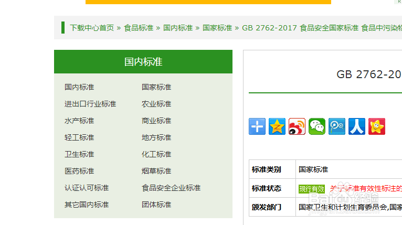Select 农业标准 category
The height and width of the screenshot is (225, 402).
pyautogui.click(x=156, y=104)
